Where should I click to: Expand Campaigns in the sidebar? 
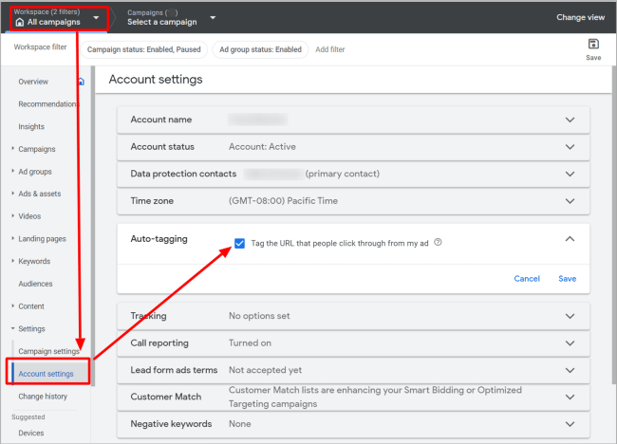(x=13, y=149)
